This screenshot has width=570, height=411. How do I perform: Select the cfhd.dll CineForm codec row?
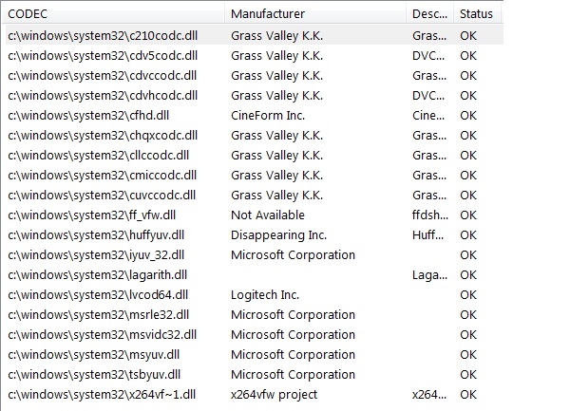[88, 115]
